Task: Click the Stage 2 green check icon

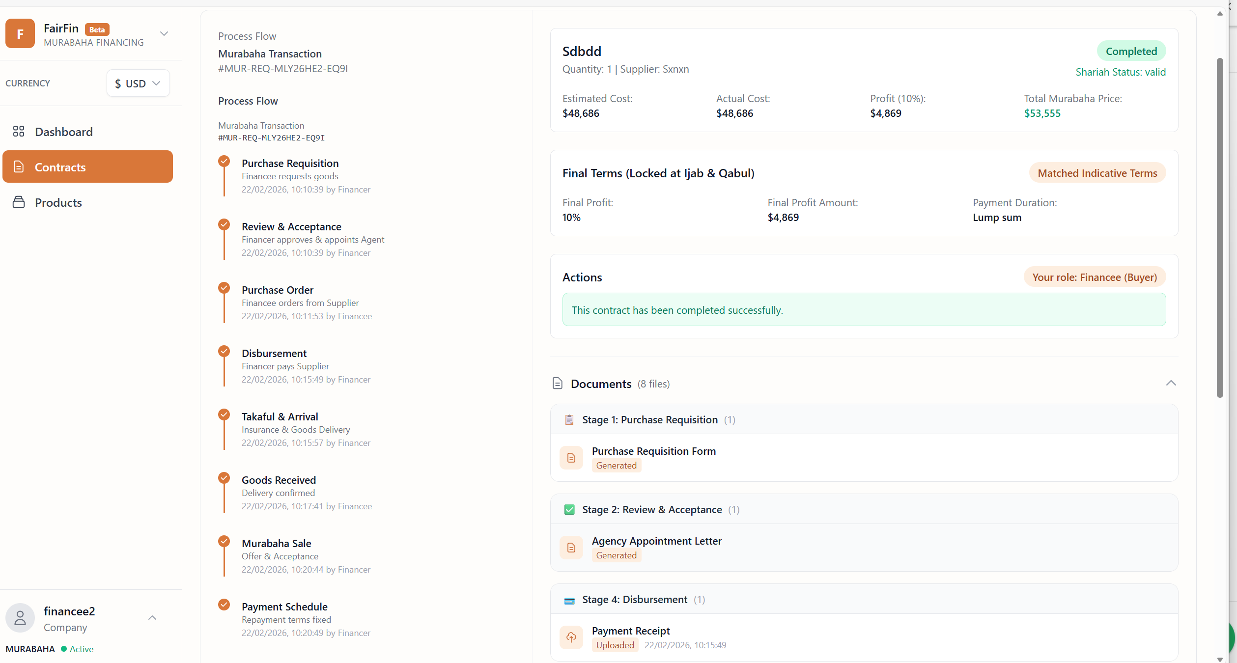Action: (x=569, y=510)
